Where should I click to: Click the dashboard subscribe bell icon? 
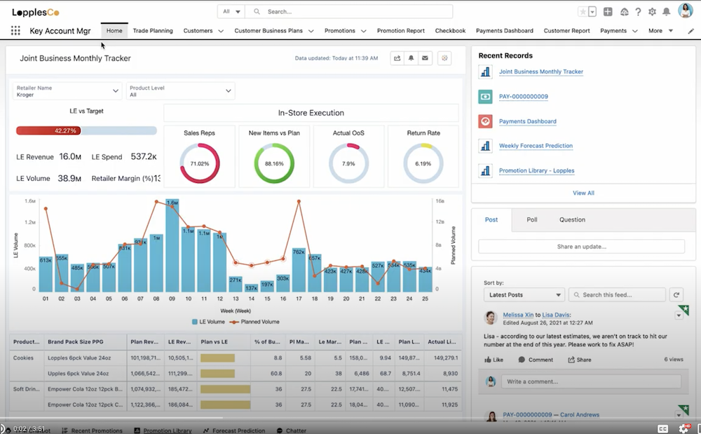411,59
